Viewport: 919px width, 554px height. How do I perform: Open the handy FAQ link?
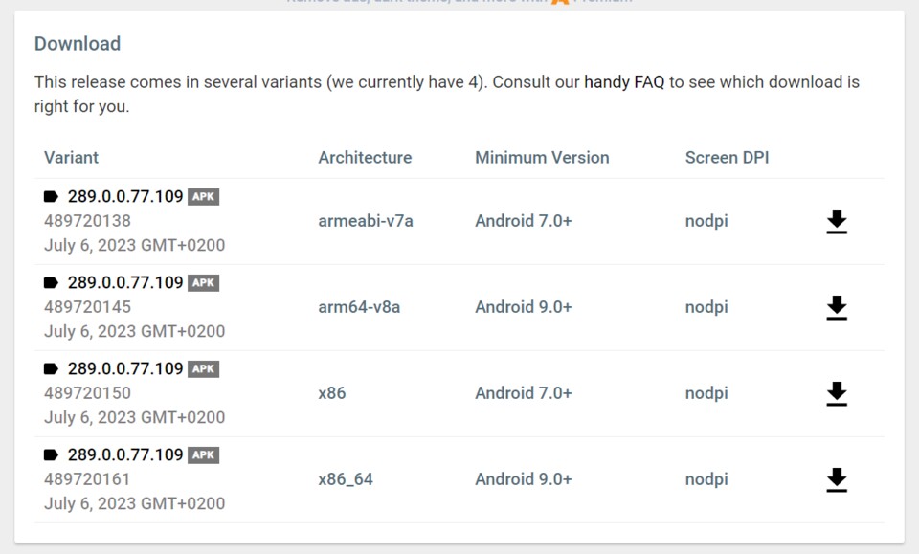click(x=624, y=82)
